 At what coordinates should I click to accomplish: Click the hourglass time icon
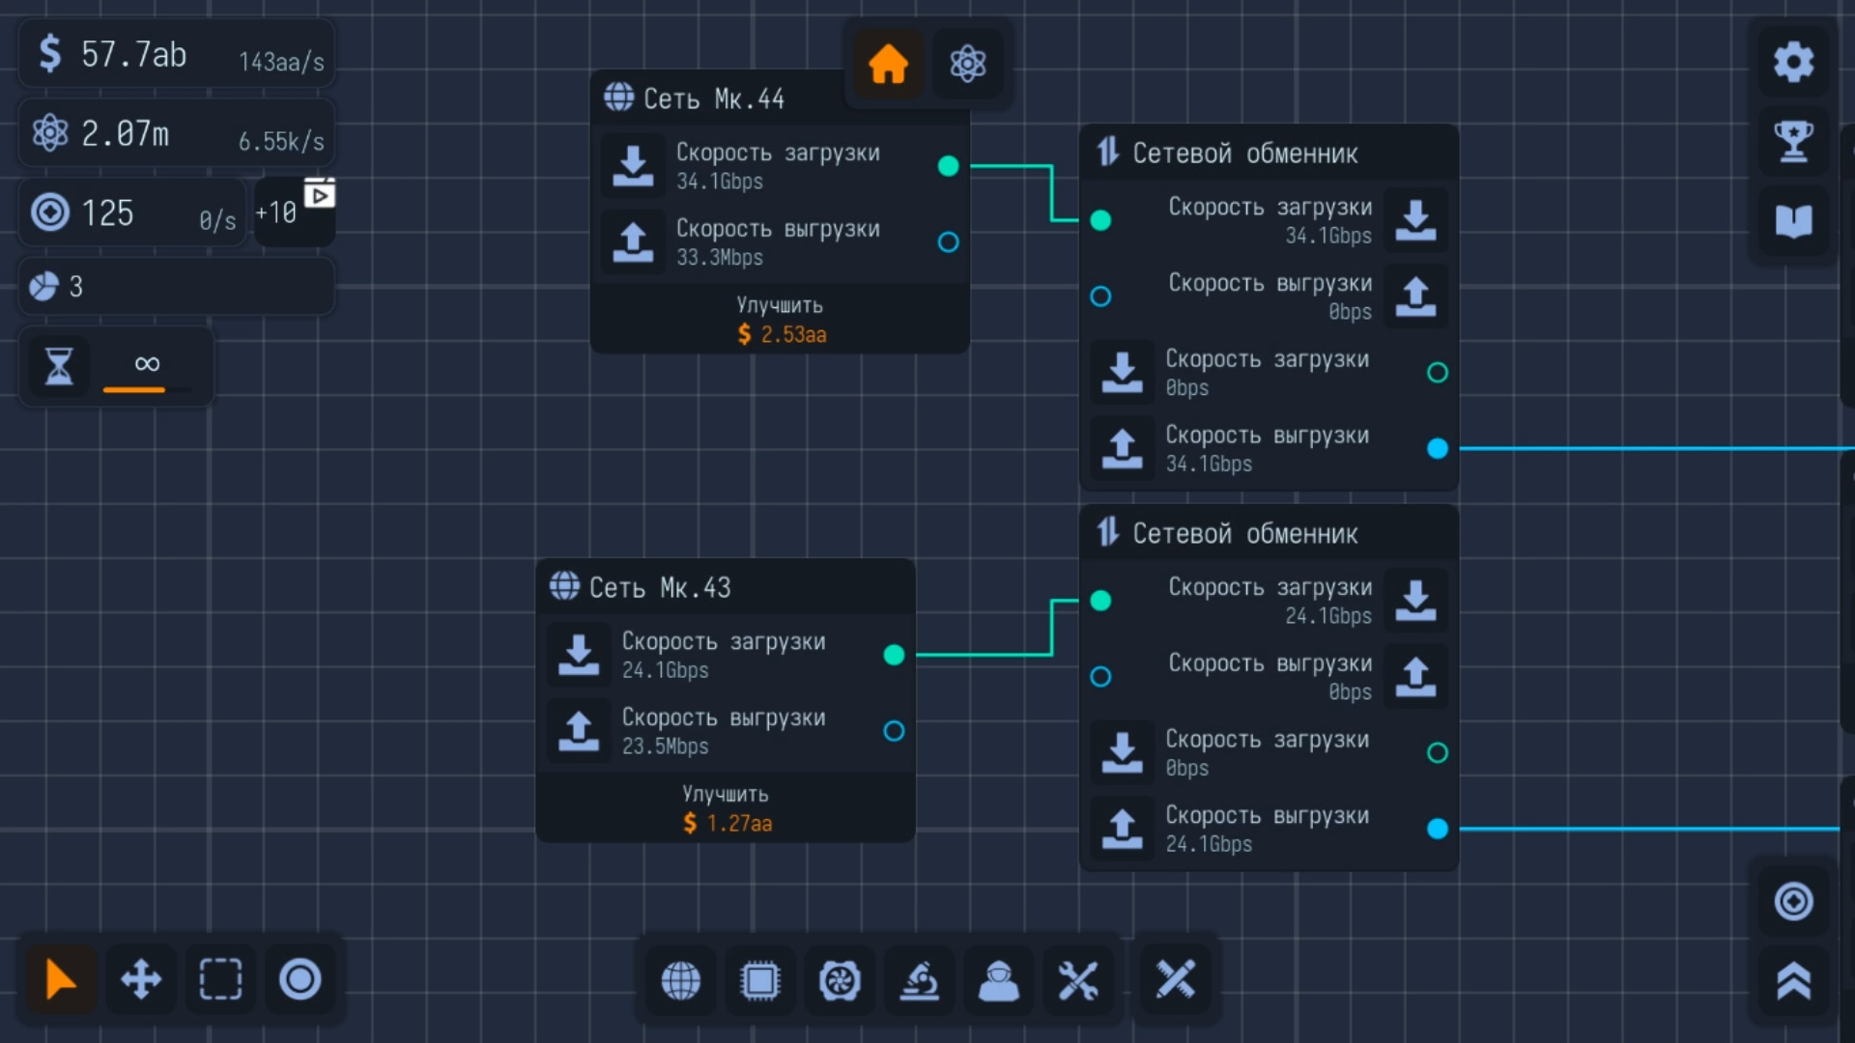pos(59,366)
